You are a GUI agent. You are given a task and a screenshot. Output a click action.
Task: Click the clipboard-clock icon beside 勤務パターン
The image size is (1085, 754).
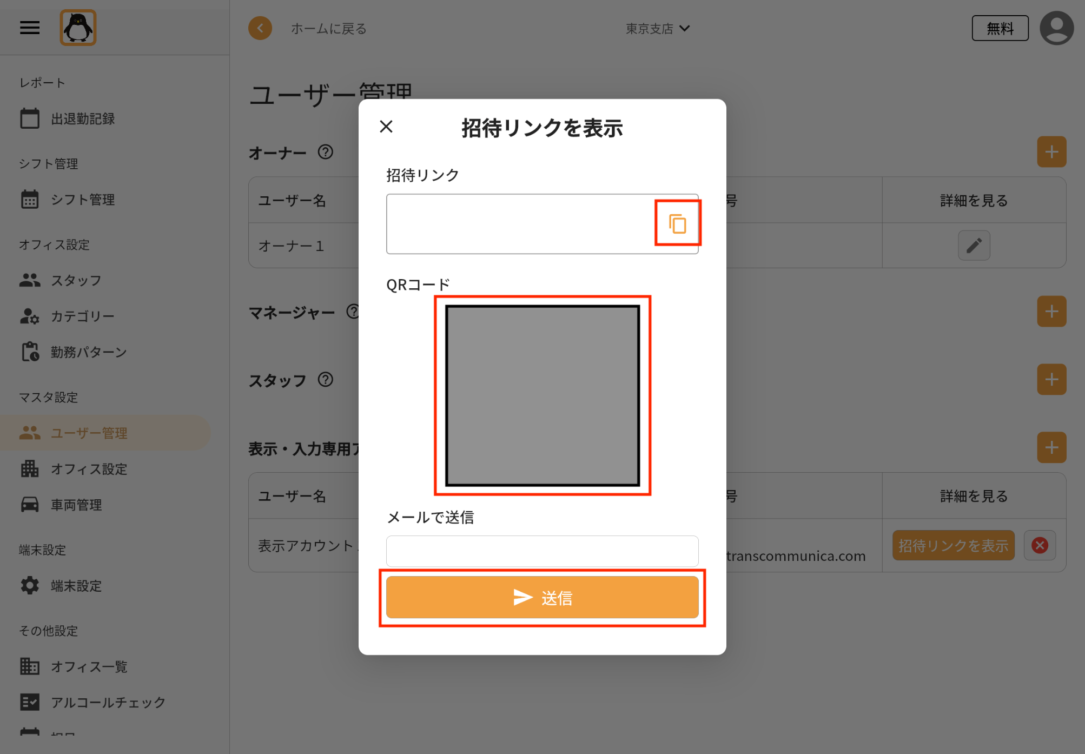[x=30, y=352]
